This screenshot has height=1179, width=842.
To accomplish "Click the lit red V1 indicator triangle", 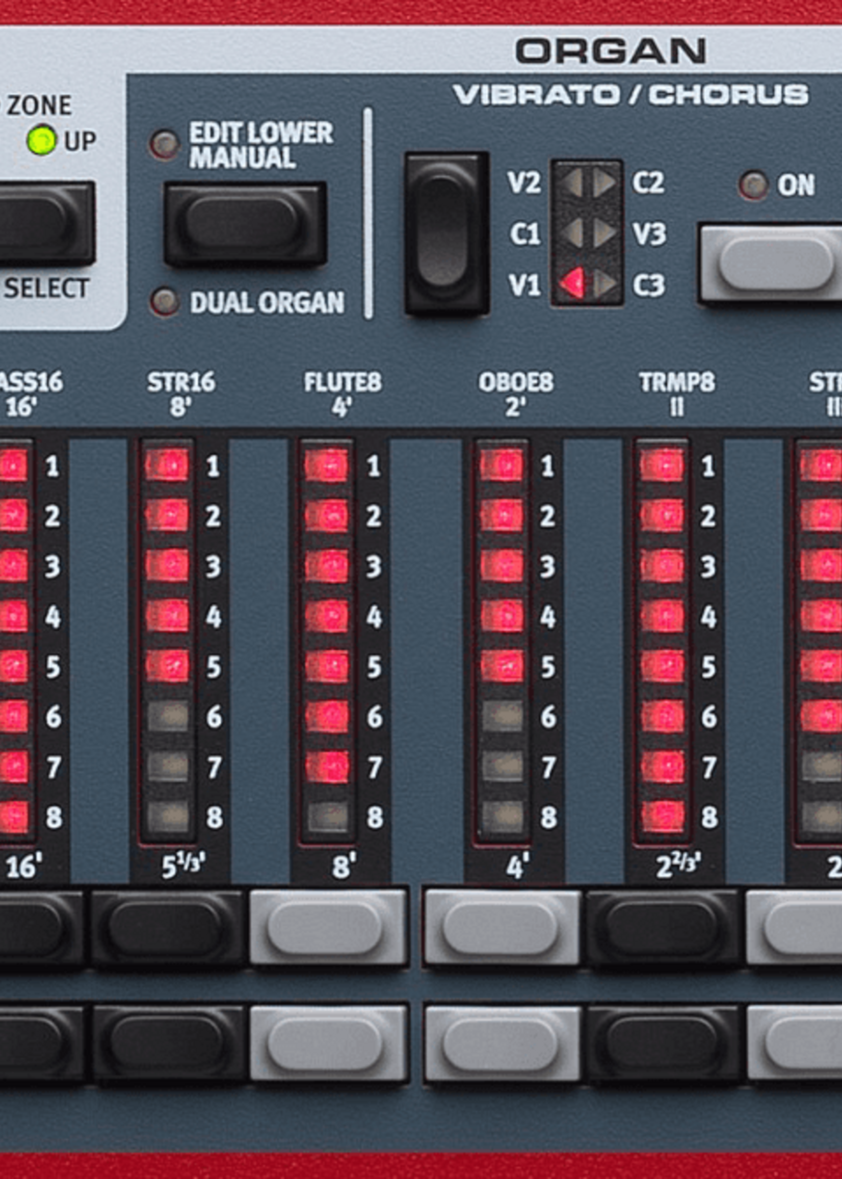I will (571, 283).
